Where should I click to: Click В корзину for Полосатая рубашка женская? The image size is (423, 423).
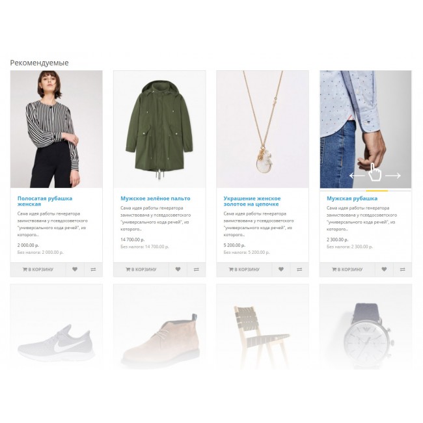click(x=38, y=269)
